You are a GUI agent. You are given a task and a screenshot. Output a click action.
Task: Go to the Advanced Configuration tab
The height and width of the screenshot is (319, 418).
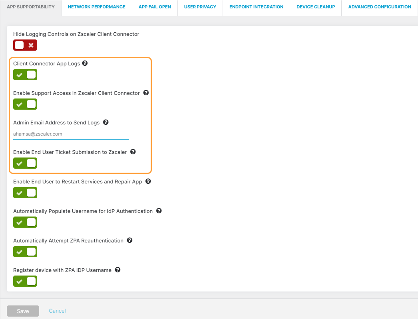(x=379, y=7)
